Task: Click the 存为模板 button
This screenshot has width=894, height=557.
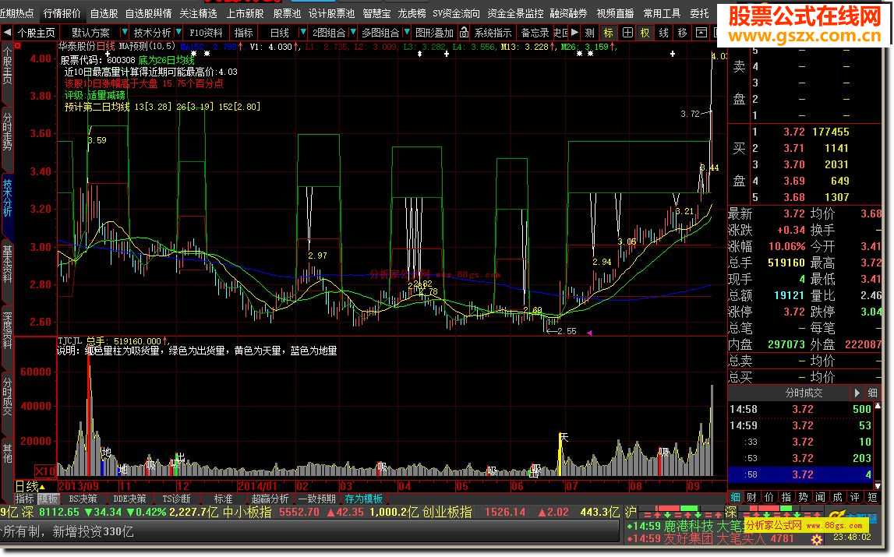Action: tap(364, 499)
